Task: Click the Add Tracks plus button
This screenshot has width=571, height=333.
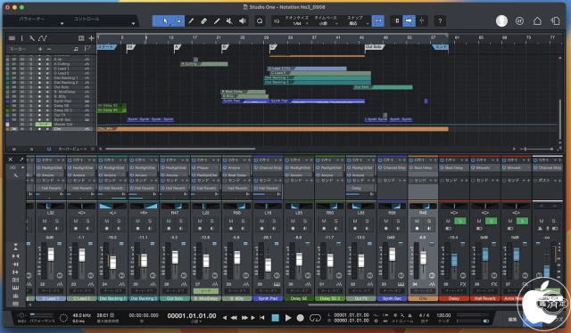Action: (91, 38)
